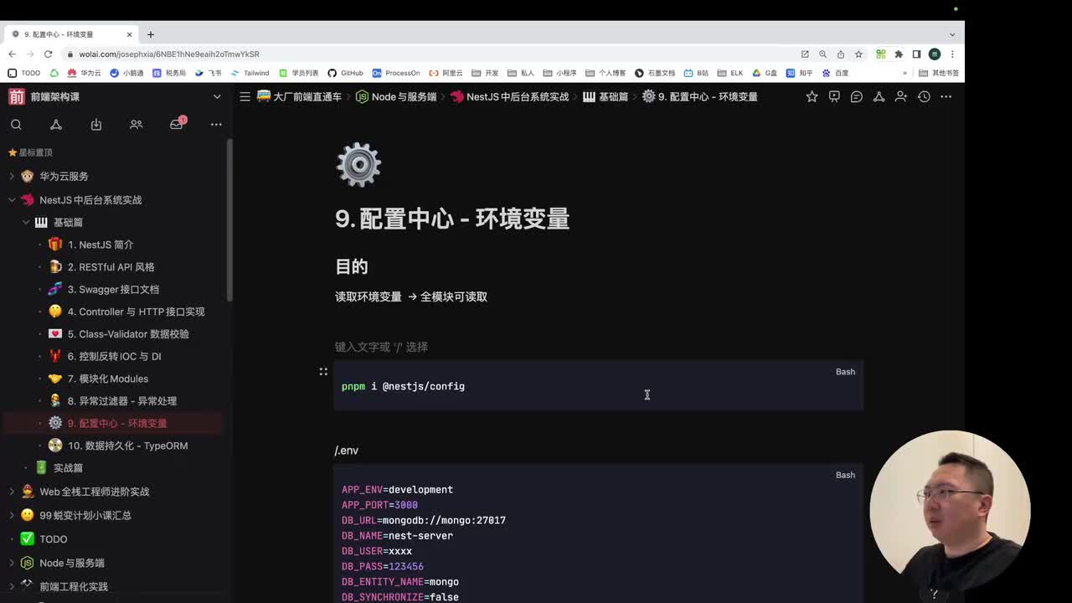Go back in the browser
This screenshot has height=603, width=1072.
(12, 54)
